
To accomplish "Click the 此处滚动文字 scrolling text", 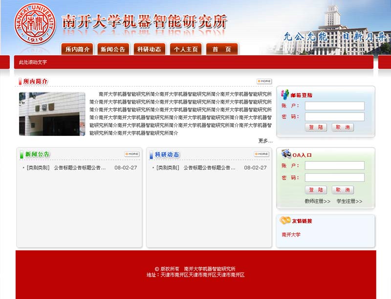I will (x=33, y=63).
